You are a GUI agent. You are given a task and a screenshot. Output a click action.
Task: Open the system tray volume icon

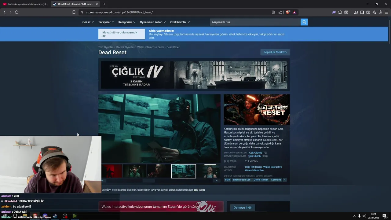[364, 216]
